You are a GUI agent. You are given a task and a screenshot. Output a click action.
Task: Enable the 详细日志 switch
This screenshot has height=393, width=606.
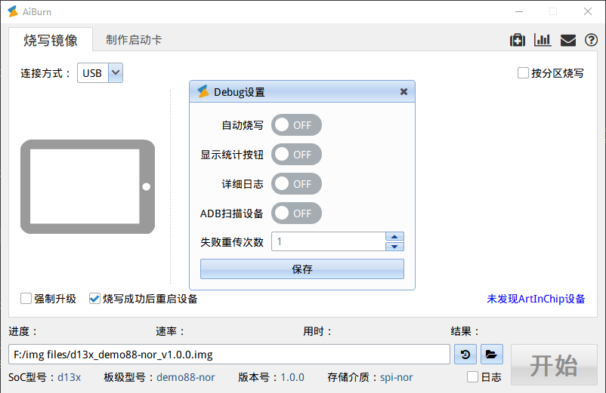point(296,184)
